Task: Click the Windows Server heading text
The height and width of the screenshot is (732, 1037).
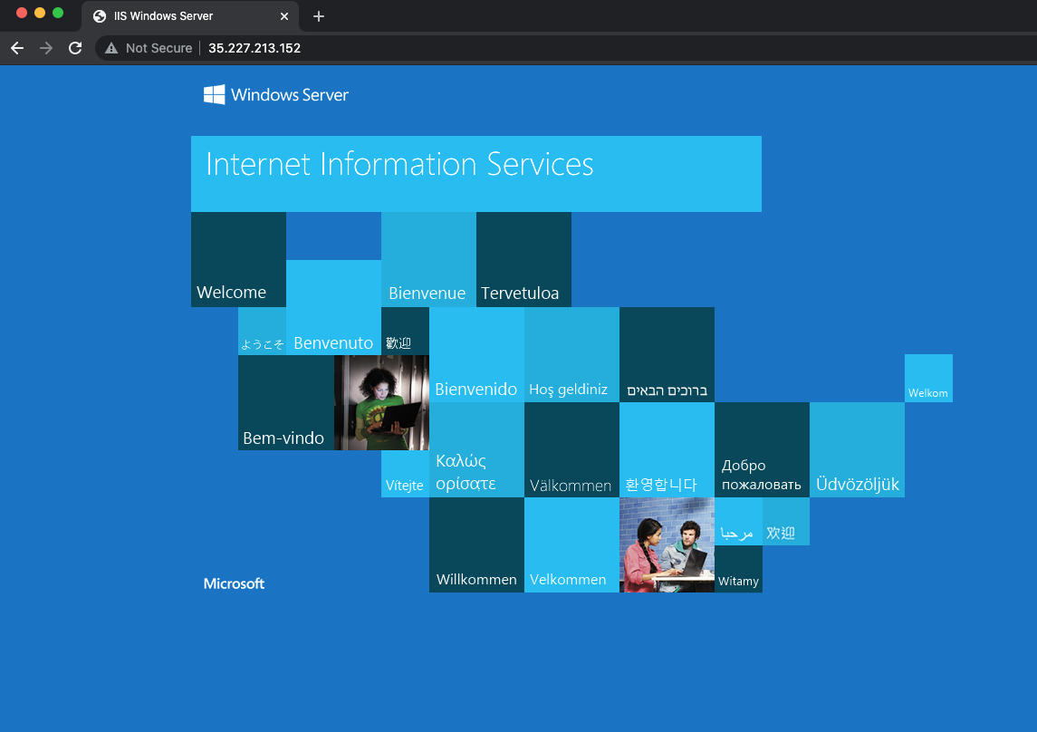Action: click(290, 95)
